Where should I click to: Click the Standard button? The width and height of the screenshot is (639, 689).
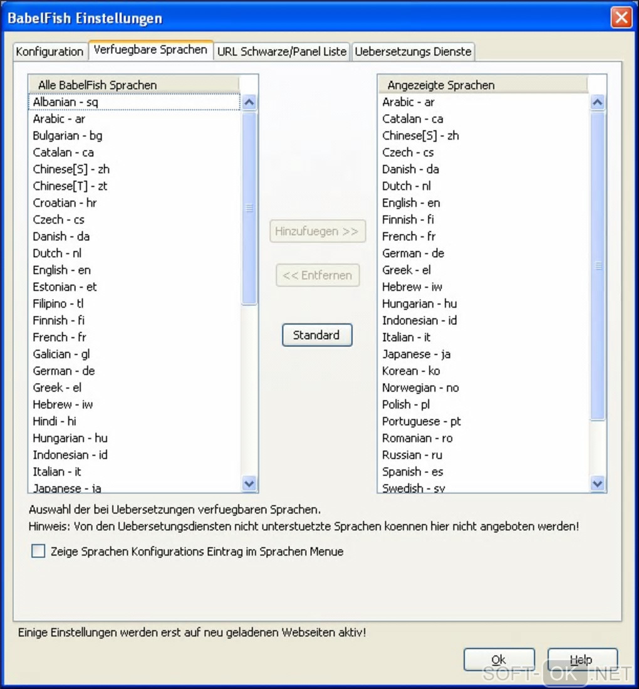pos(317,335)
